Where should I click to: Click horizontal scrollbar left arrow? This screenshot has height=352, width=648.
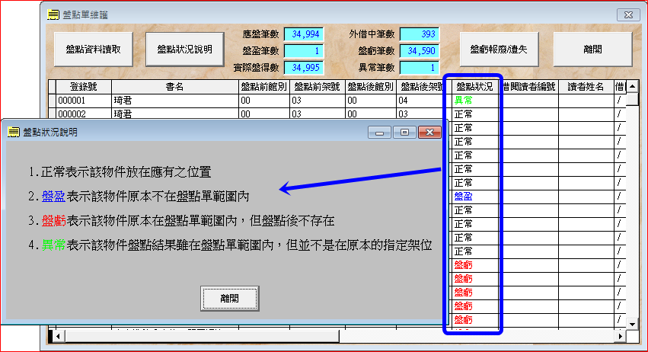tap(59, 336)
